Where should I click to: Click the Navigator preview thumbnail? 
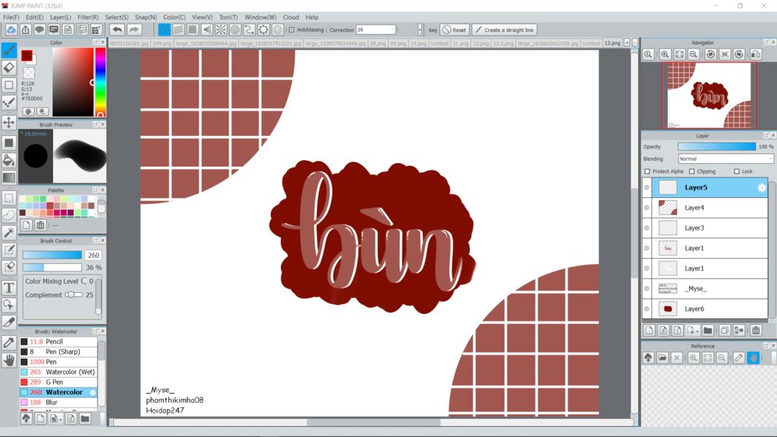point(709,96)
